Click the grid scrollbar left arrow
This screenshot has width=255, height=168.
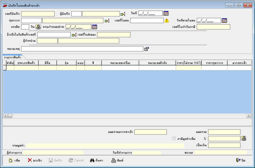pos(6,116)
